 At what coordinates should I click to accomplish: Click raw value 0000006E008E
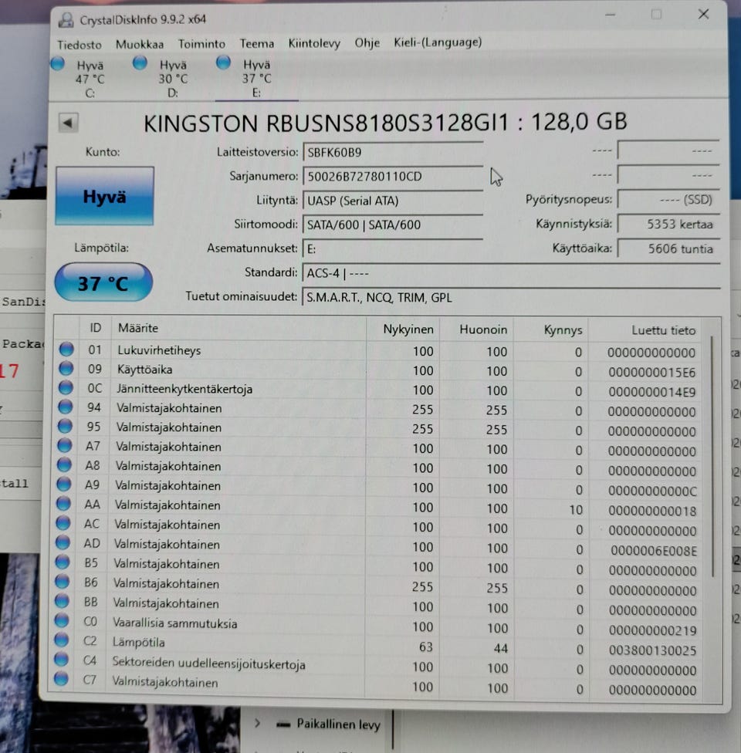(x=654, y=551)
